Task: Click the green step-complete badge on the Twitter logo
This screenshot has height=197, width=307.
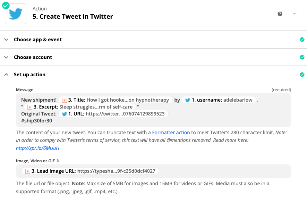Action: pyautogui.click(x=6, y=6)
